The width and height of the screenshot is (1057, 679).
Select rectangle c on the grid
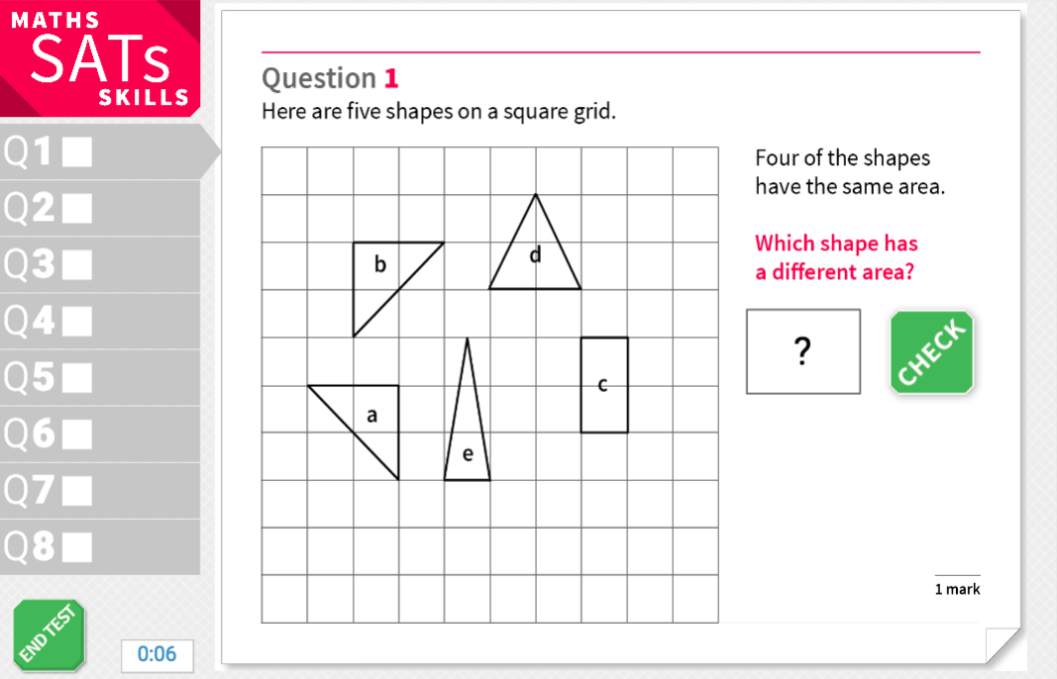pos(603,386)
